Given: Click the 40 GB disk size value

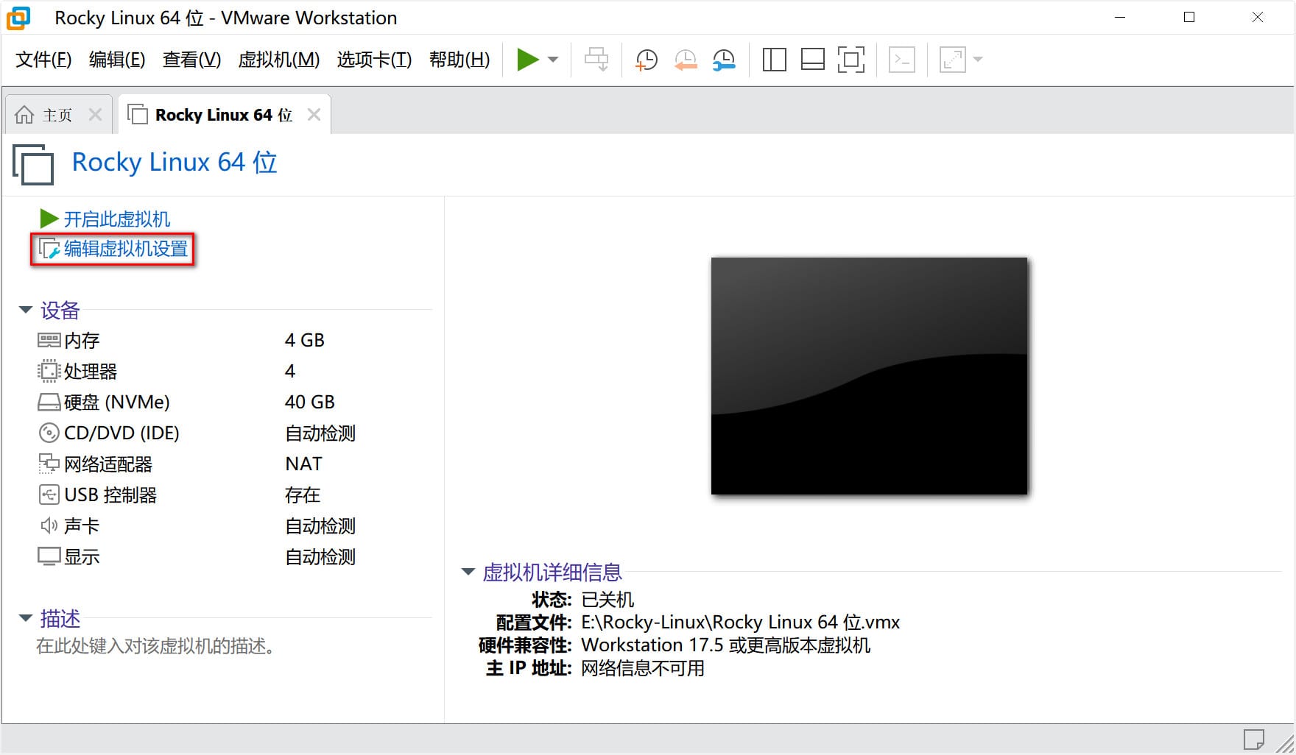Looking at the screenshot, I should (310, 402).
